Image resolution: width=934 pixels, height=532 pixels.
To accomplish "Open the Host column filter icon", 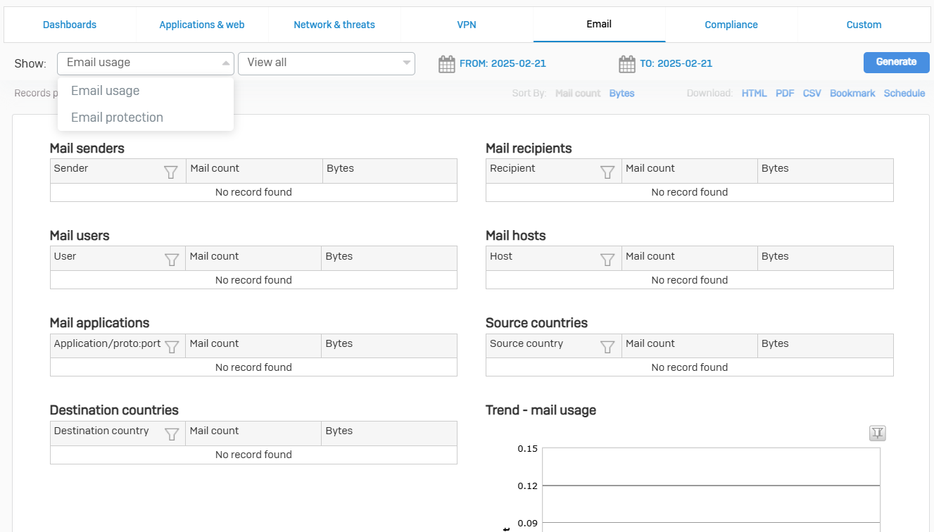I will click(x=607, y=260).
